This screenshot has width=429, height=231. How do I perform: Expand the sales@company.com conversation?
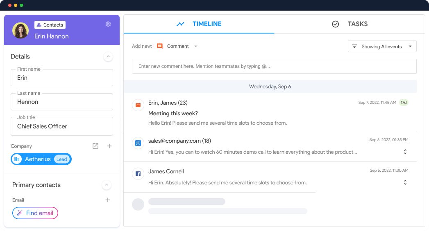click(x=405, y=152)
